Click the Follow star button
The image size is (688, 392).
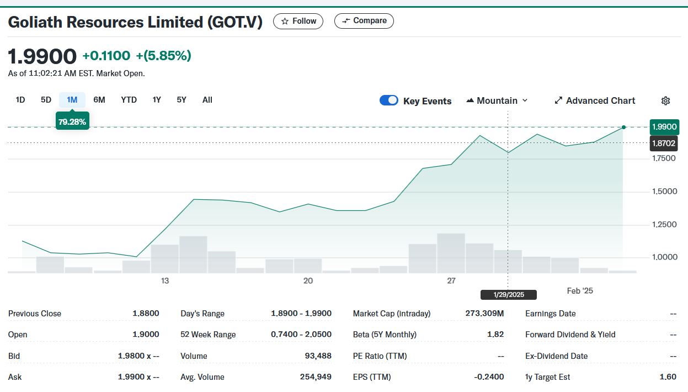(x=298, y=21)
